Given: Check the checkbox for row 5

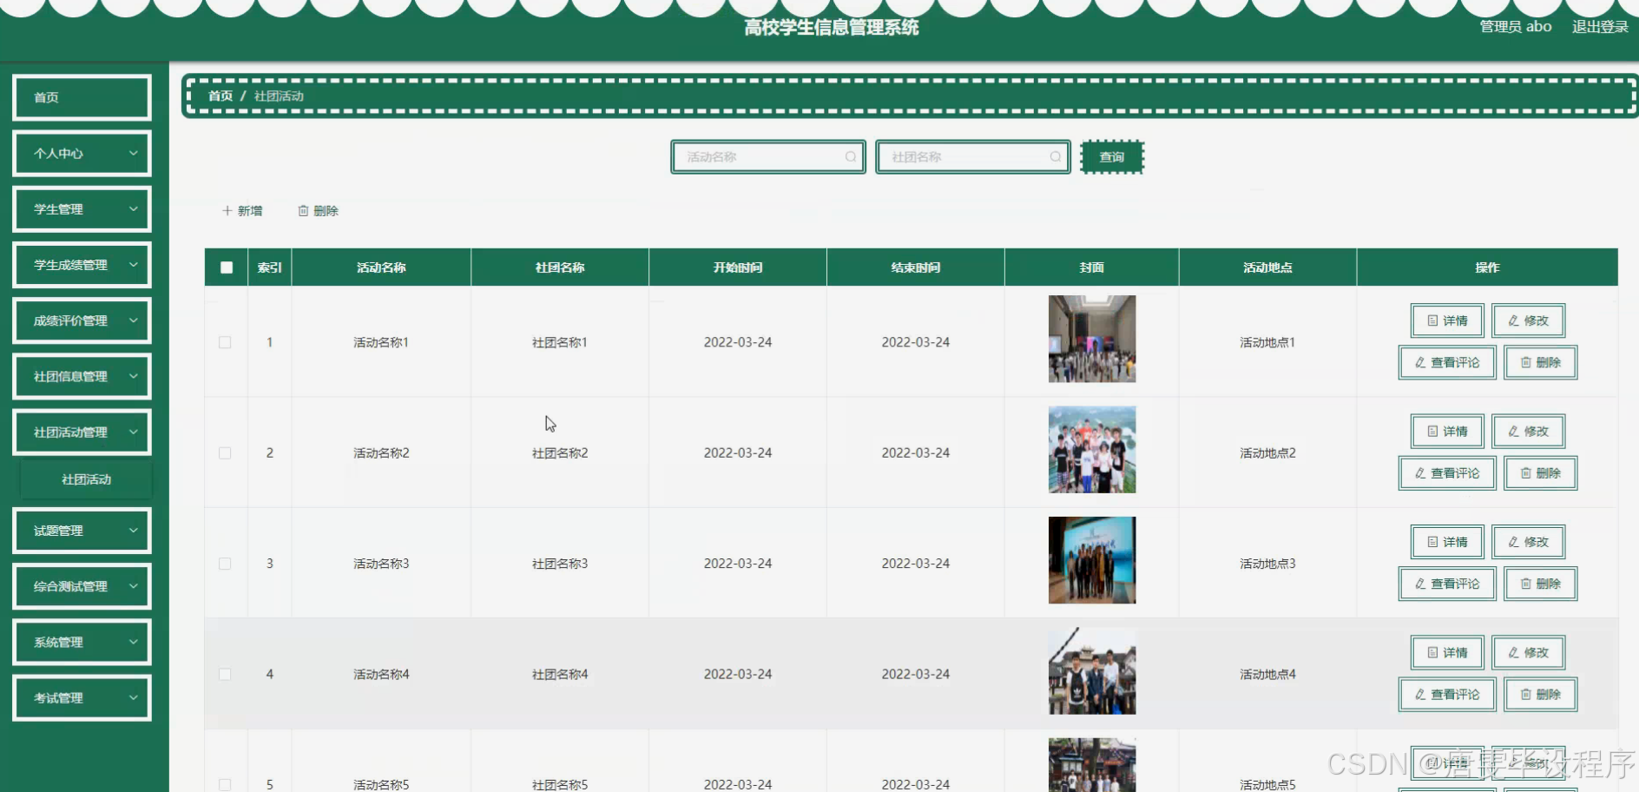Looking at the screenshot, I should coord(225,784).
